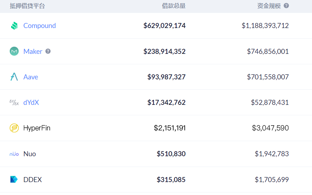Image resolution: width=312 pixels, height=195 pixels.
Task: Open the Compound platform link
Action: click(x=40, y=26)
